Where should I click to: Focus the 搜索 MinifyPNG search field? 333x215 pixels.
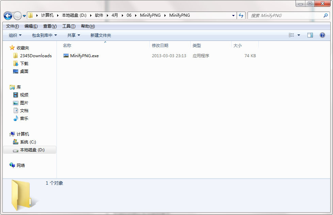click(x=289, y=16)
